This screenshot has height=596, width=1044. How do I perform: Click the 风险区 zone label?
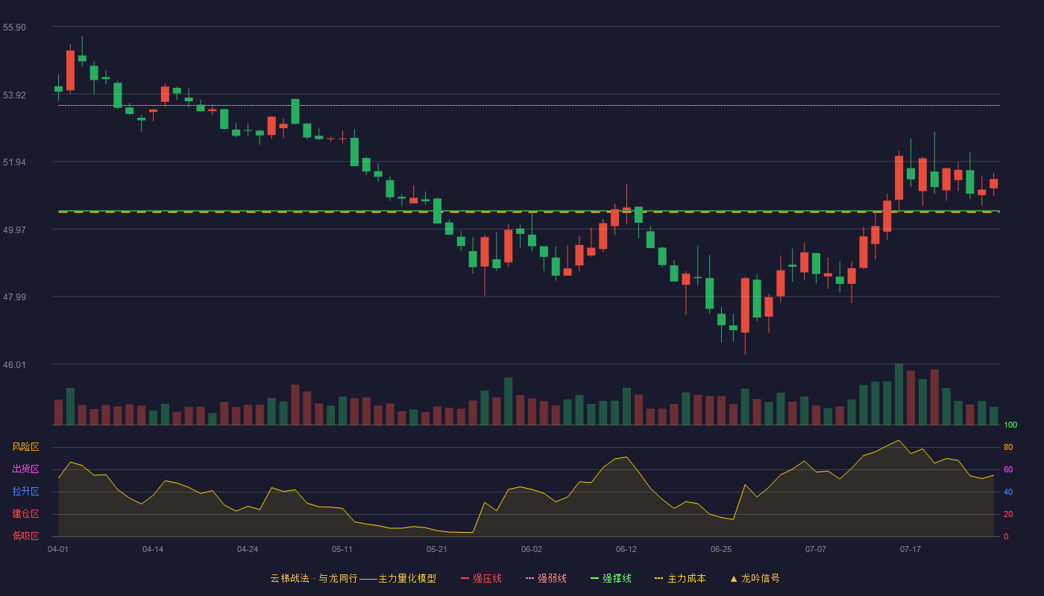[25, 447]
